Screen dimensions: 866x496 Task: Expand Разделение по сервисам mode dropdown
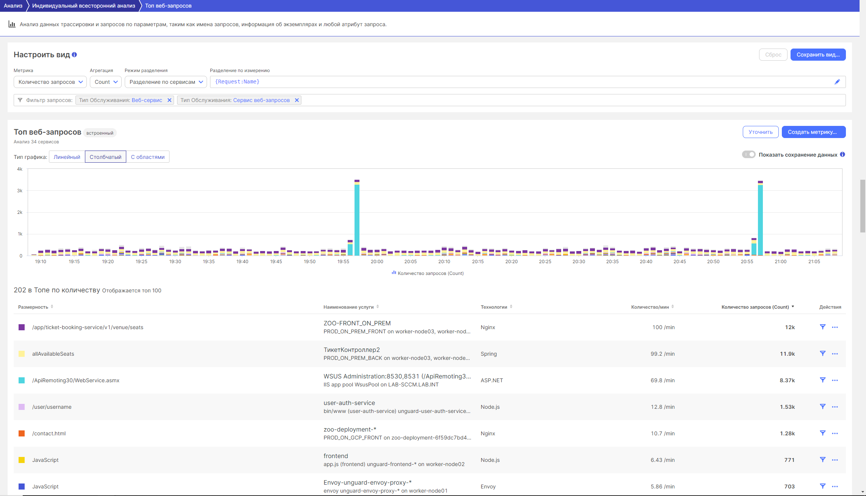pos(166,82)
